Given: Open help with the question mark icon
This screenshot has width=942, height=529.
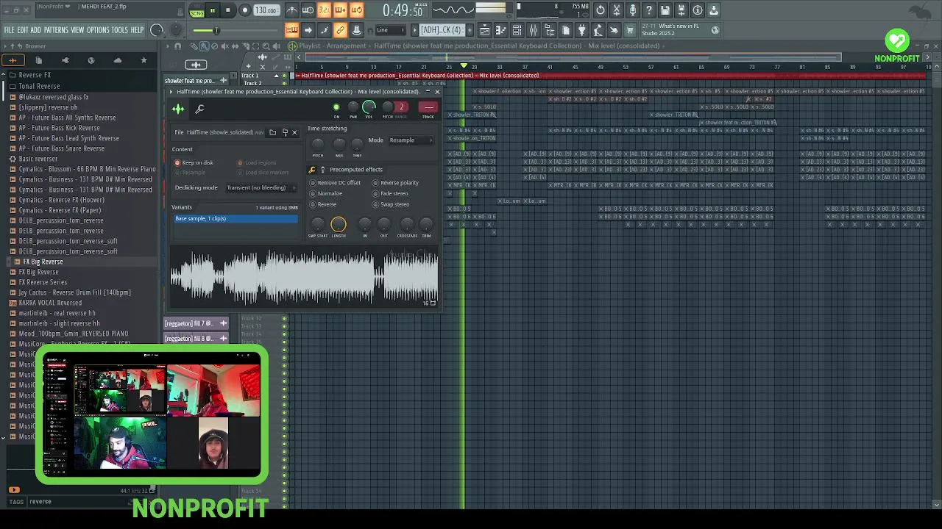Looking at the screenshot, I should (649, 10).
